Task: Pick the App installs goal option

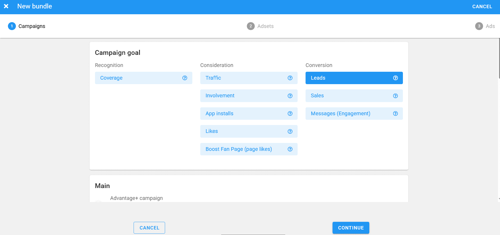Action: (x=243, y=113)
